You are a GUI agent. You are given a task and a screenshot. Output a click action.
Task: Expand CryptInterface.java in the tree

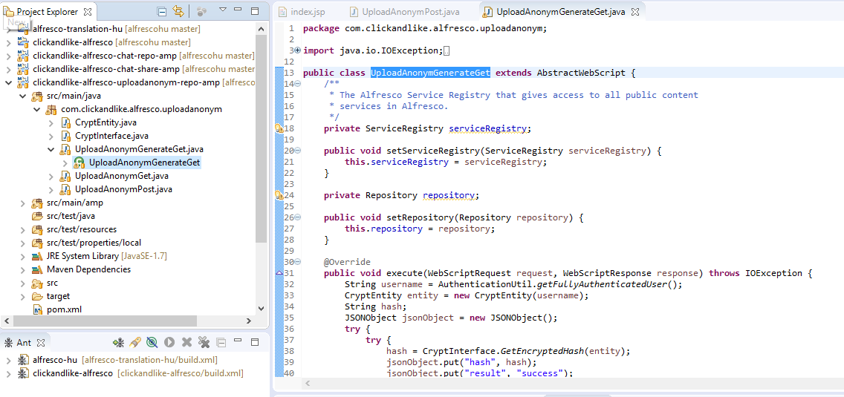[51, 136]
